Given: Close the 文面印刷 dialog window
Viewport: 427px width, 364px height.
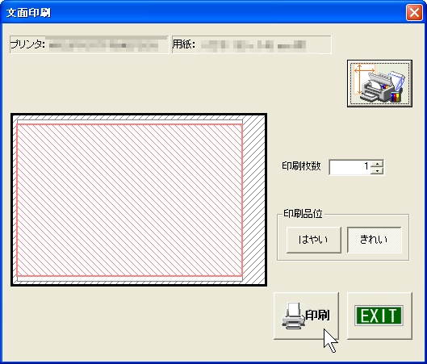Looking at the screenshot, I should (414, 13).
